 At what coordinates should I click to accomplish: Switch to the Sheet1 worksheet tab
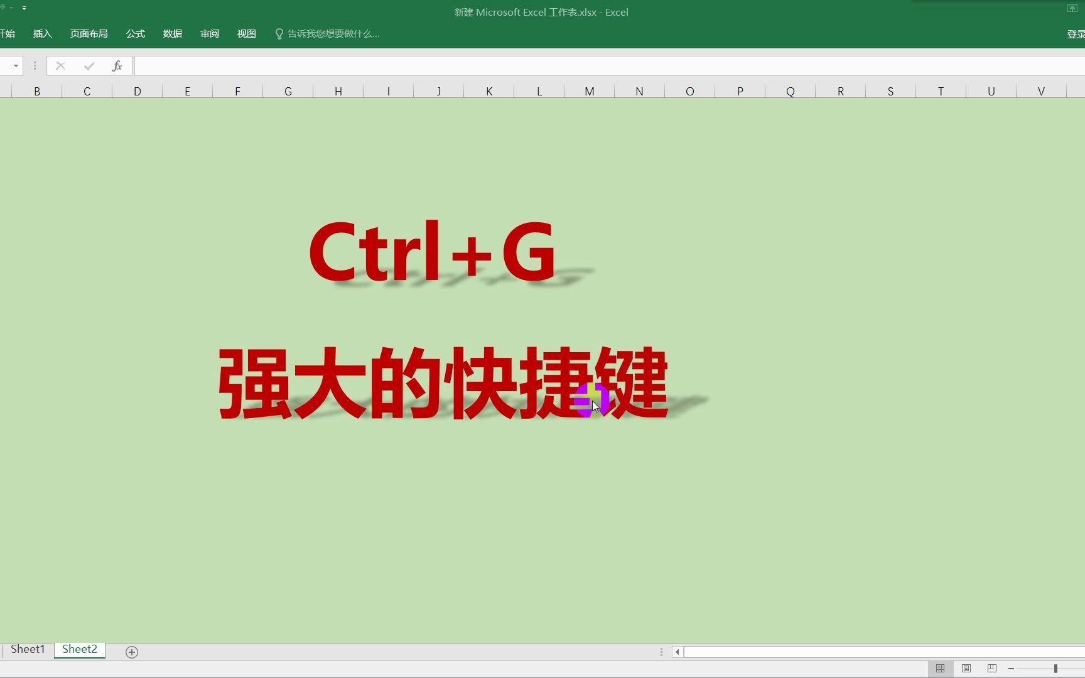coord(27,649)
